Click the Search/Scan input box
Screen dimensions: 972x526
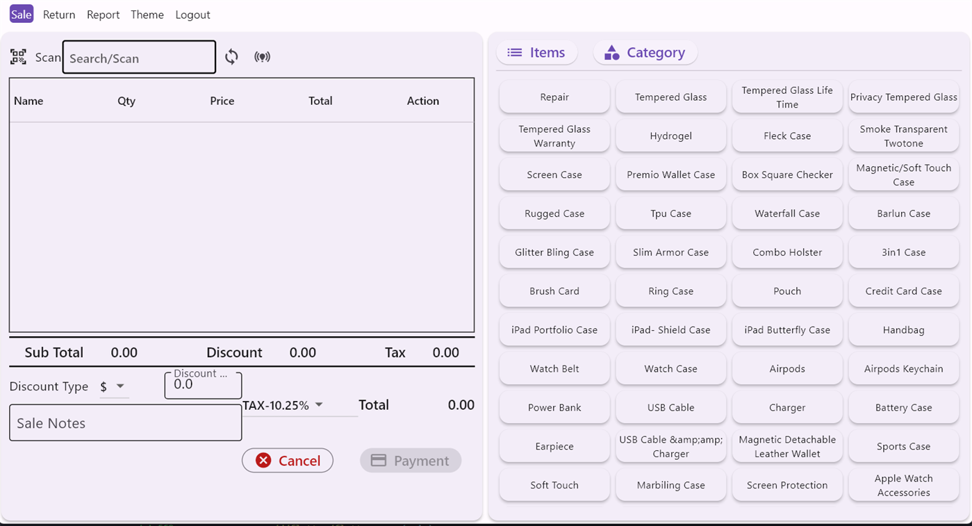(139, 57)
